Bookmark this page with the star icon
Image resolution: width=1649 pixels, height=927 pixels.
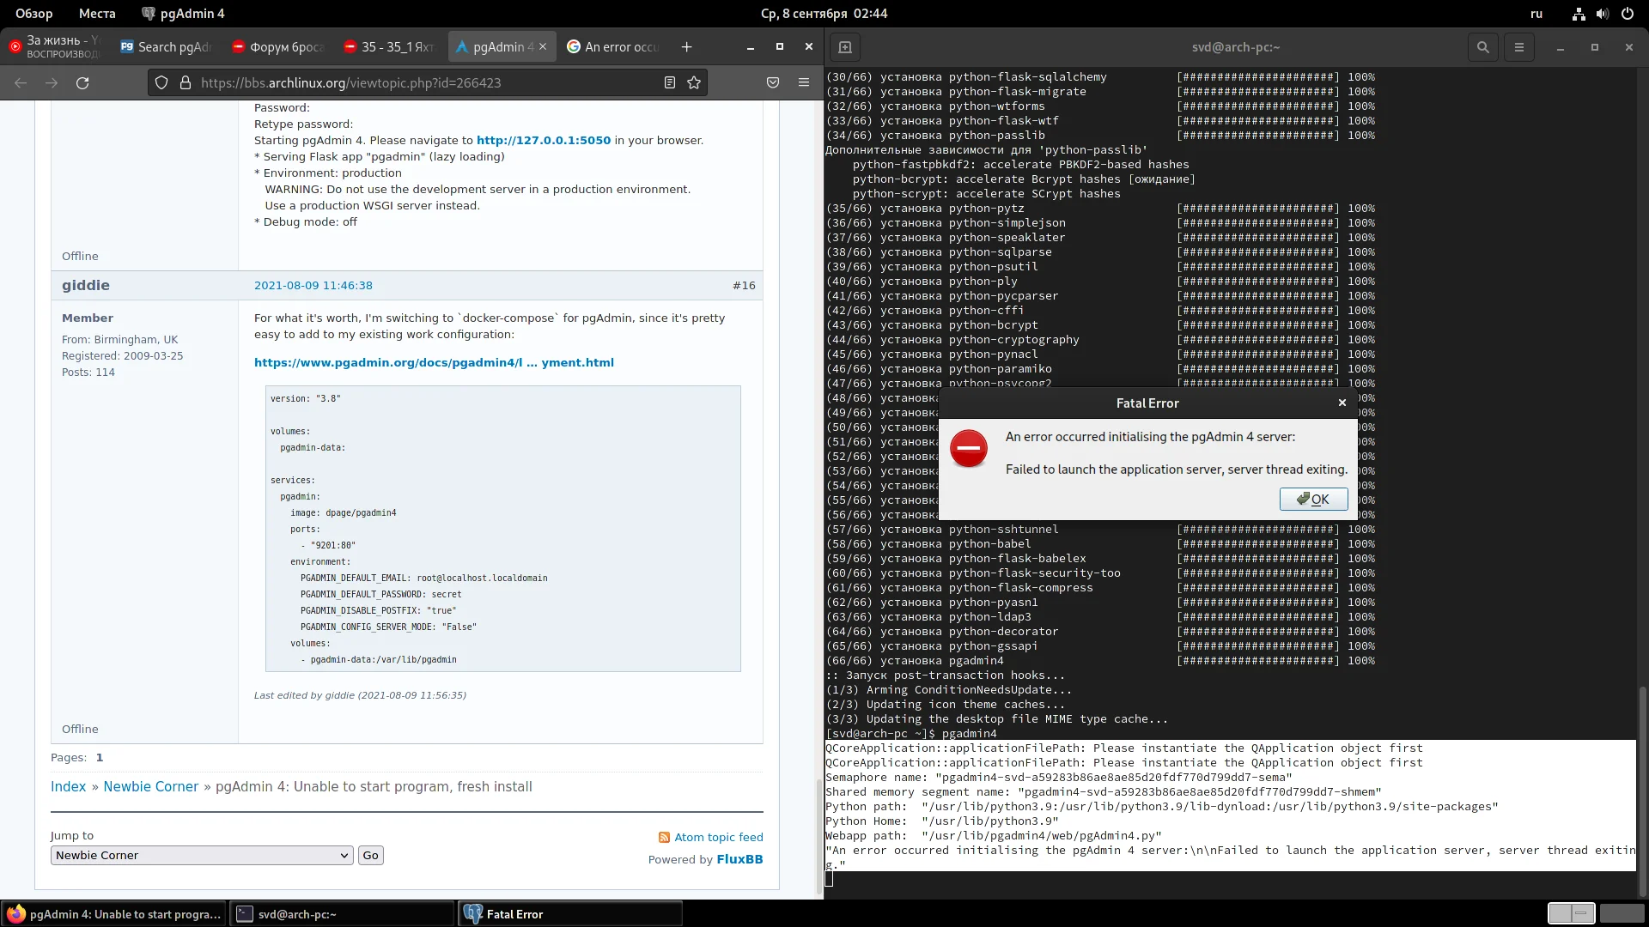click(694, 83)
